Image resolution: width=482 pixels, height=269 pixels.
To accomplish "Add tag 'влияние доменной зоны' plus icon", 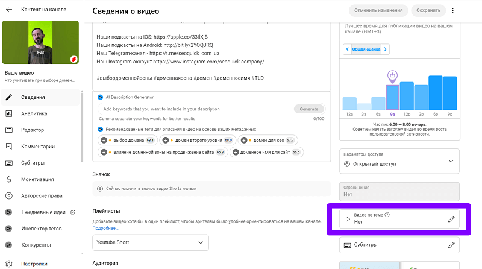I will pyautogui.click(x=104, y=152).
